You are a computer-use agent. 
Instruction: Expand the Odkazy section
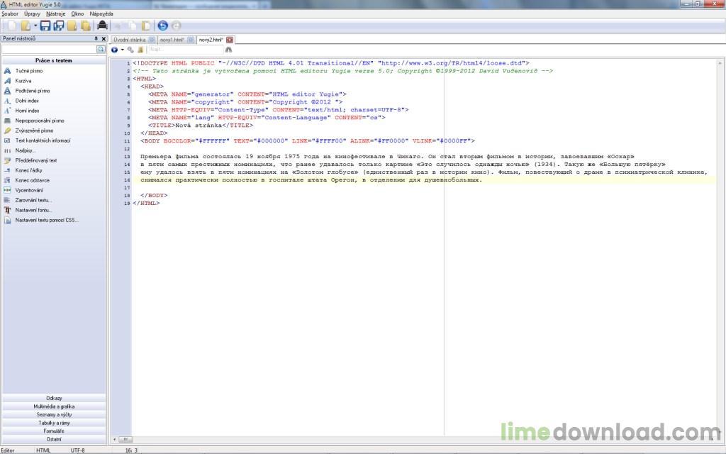(x=54, y=398)
